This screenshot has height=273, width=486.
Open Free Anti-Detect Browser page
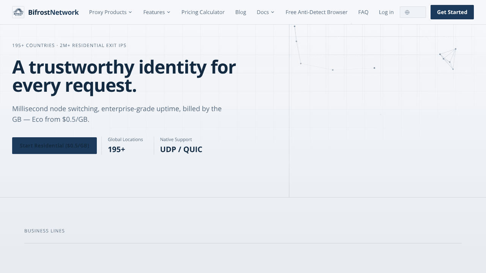point(317,12)
